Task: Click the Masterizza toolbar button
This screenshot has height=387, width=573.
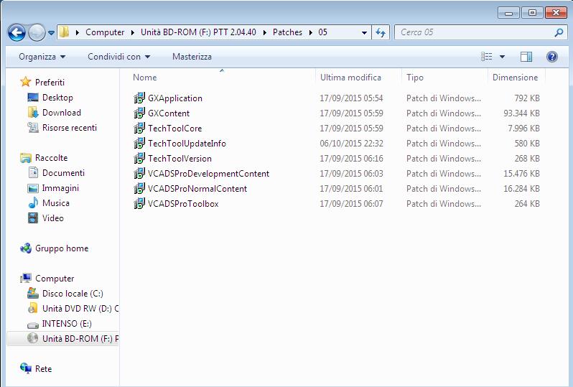Action: (192, 57)
